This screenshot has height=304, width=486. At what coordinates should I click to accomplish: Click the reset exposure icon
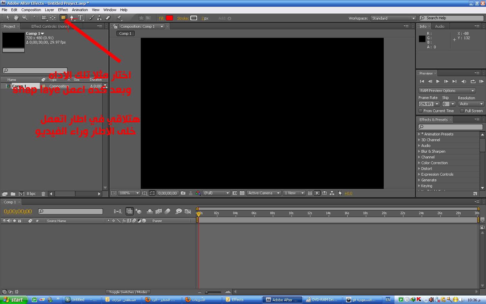pos(340,193)
